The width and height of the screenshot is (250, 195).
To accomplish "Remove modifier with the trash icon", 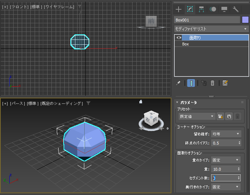I will (212, 83).
